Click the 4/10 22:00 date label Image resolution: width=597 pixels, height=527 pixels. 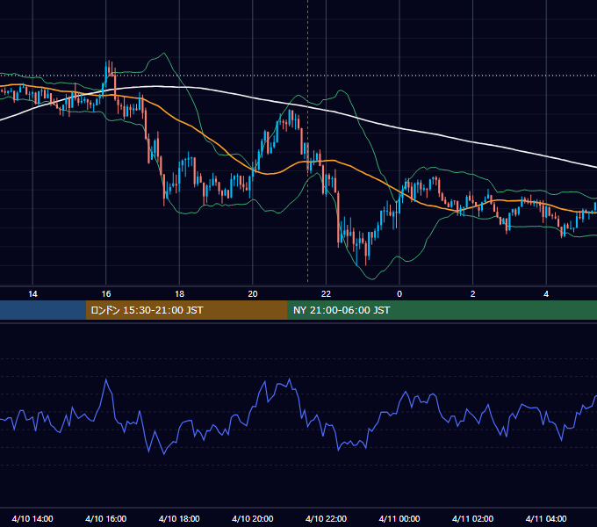pos(326,518)
